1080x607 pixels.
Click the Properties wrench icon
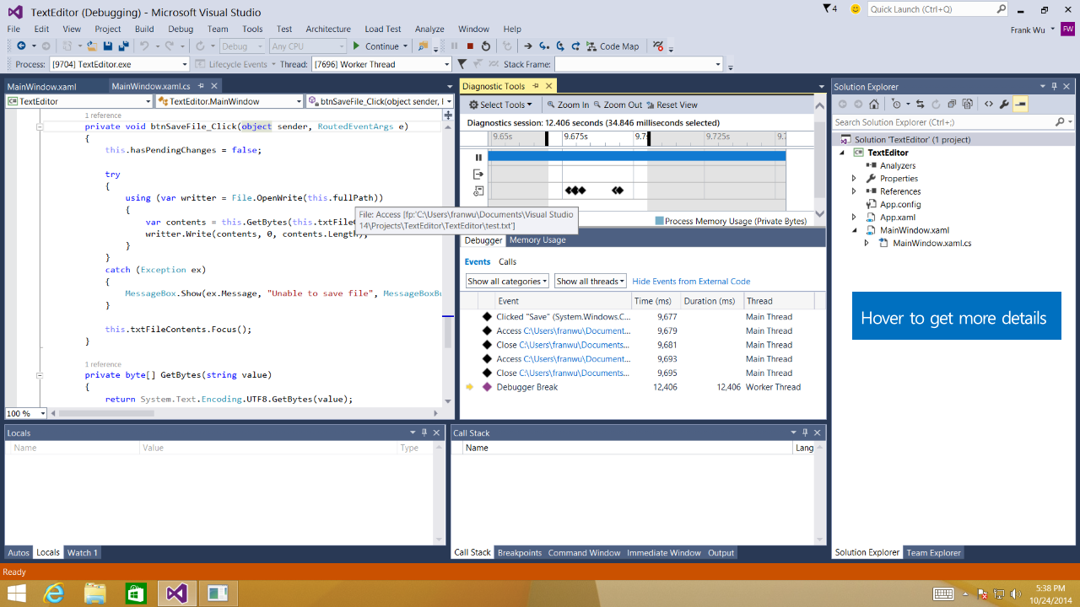tap(1004, 105)
